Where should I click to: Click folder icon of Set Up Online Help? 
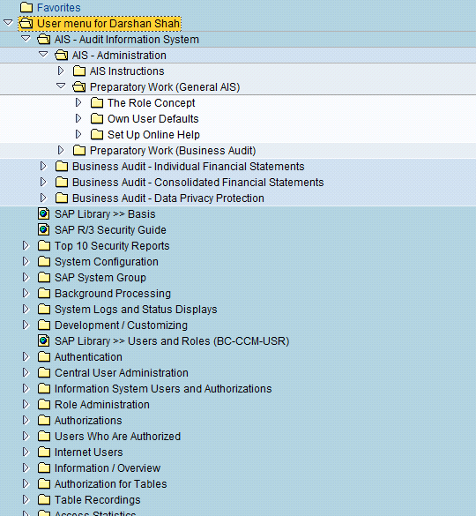[97, 134]
